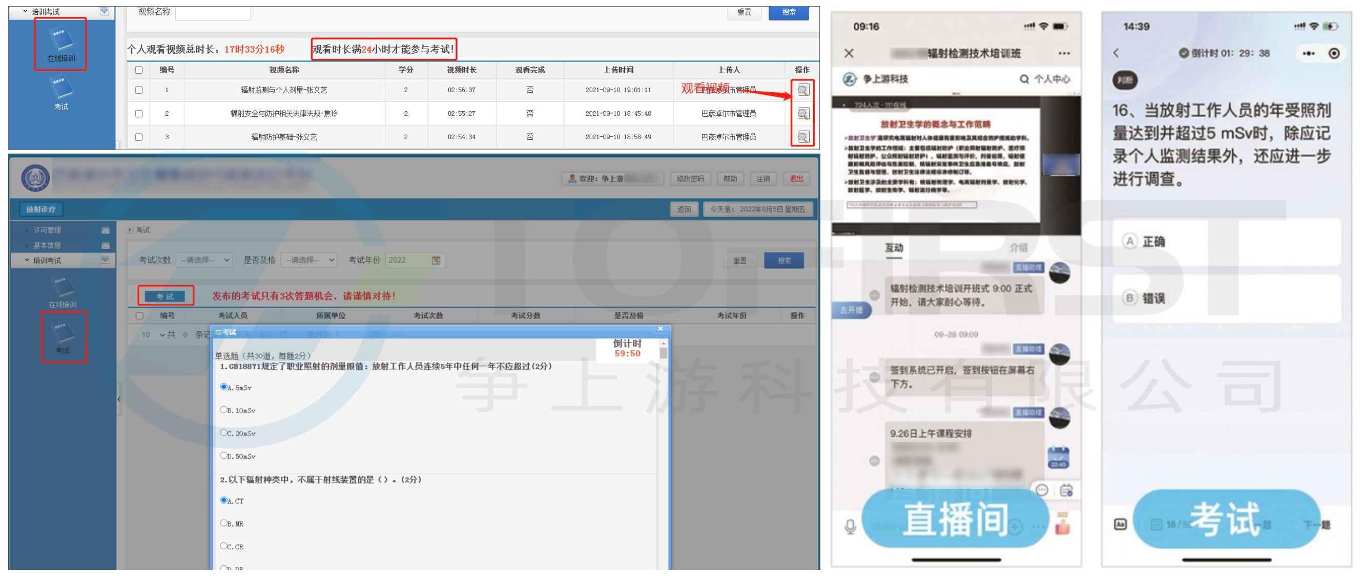Tap mini-program target close icon on exam phone

click(x=1333, y=53)
